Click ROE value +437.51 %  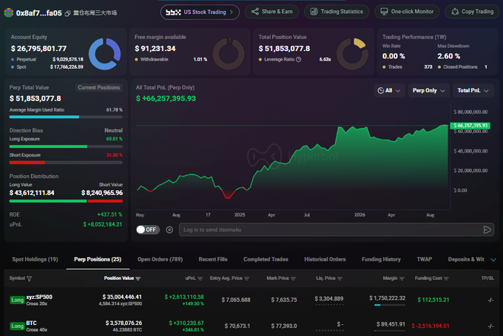pos(109,215)
